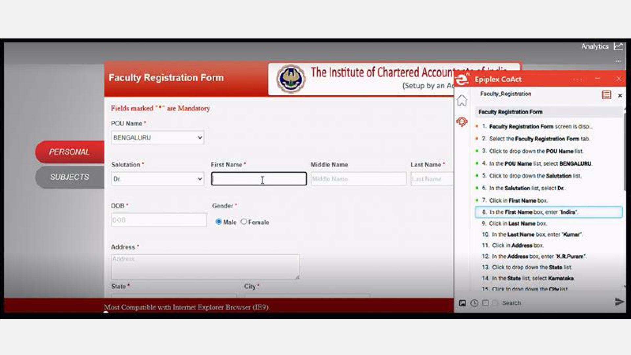Switch to the SUBJECTS tab
Screen dimensions: 631x355
pyautogui.click(x=69, y=177)
